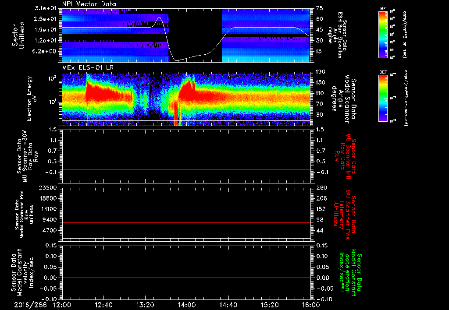449x310 pixels.
Task: Click the '14:40' time axis label
Action: [x=228, y=305]
